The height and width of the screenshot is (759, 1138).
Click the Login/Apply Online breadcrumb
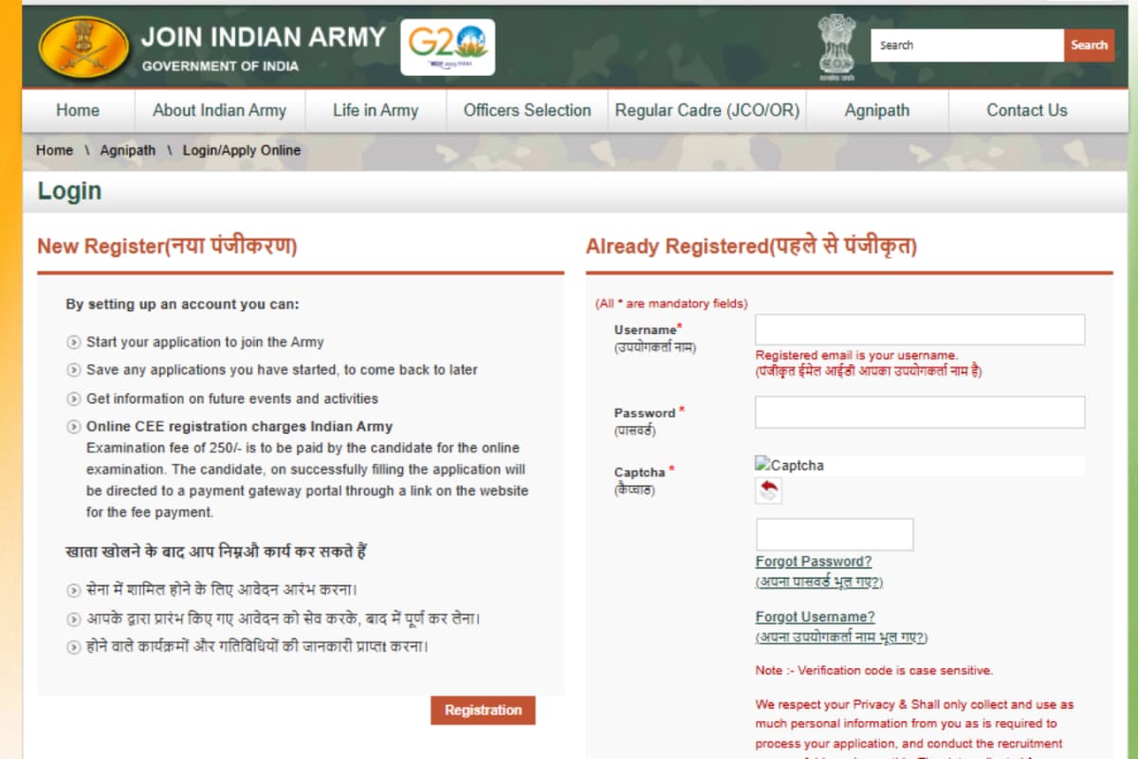(242, 150)
